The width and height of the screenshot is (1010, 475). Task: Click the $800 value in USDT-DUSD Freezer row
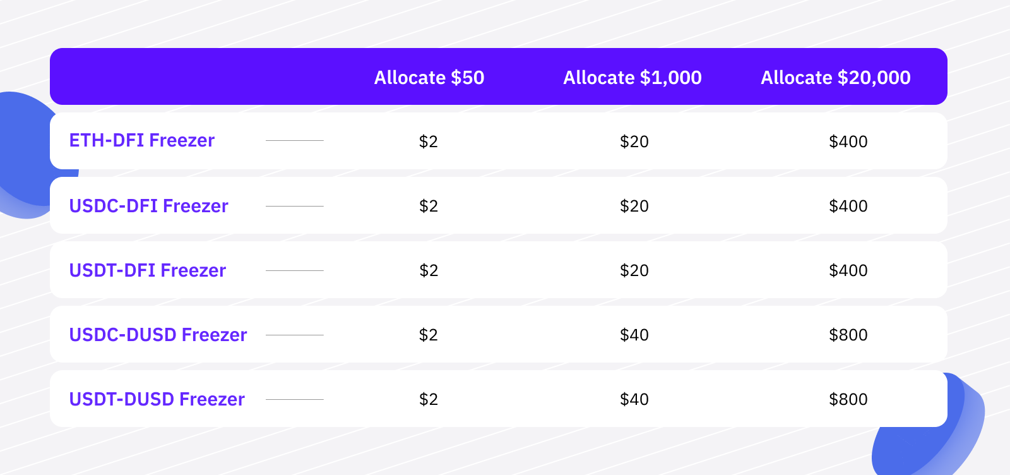pos(848,399)
